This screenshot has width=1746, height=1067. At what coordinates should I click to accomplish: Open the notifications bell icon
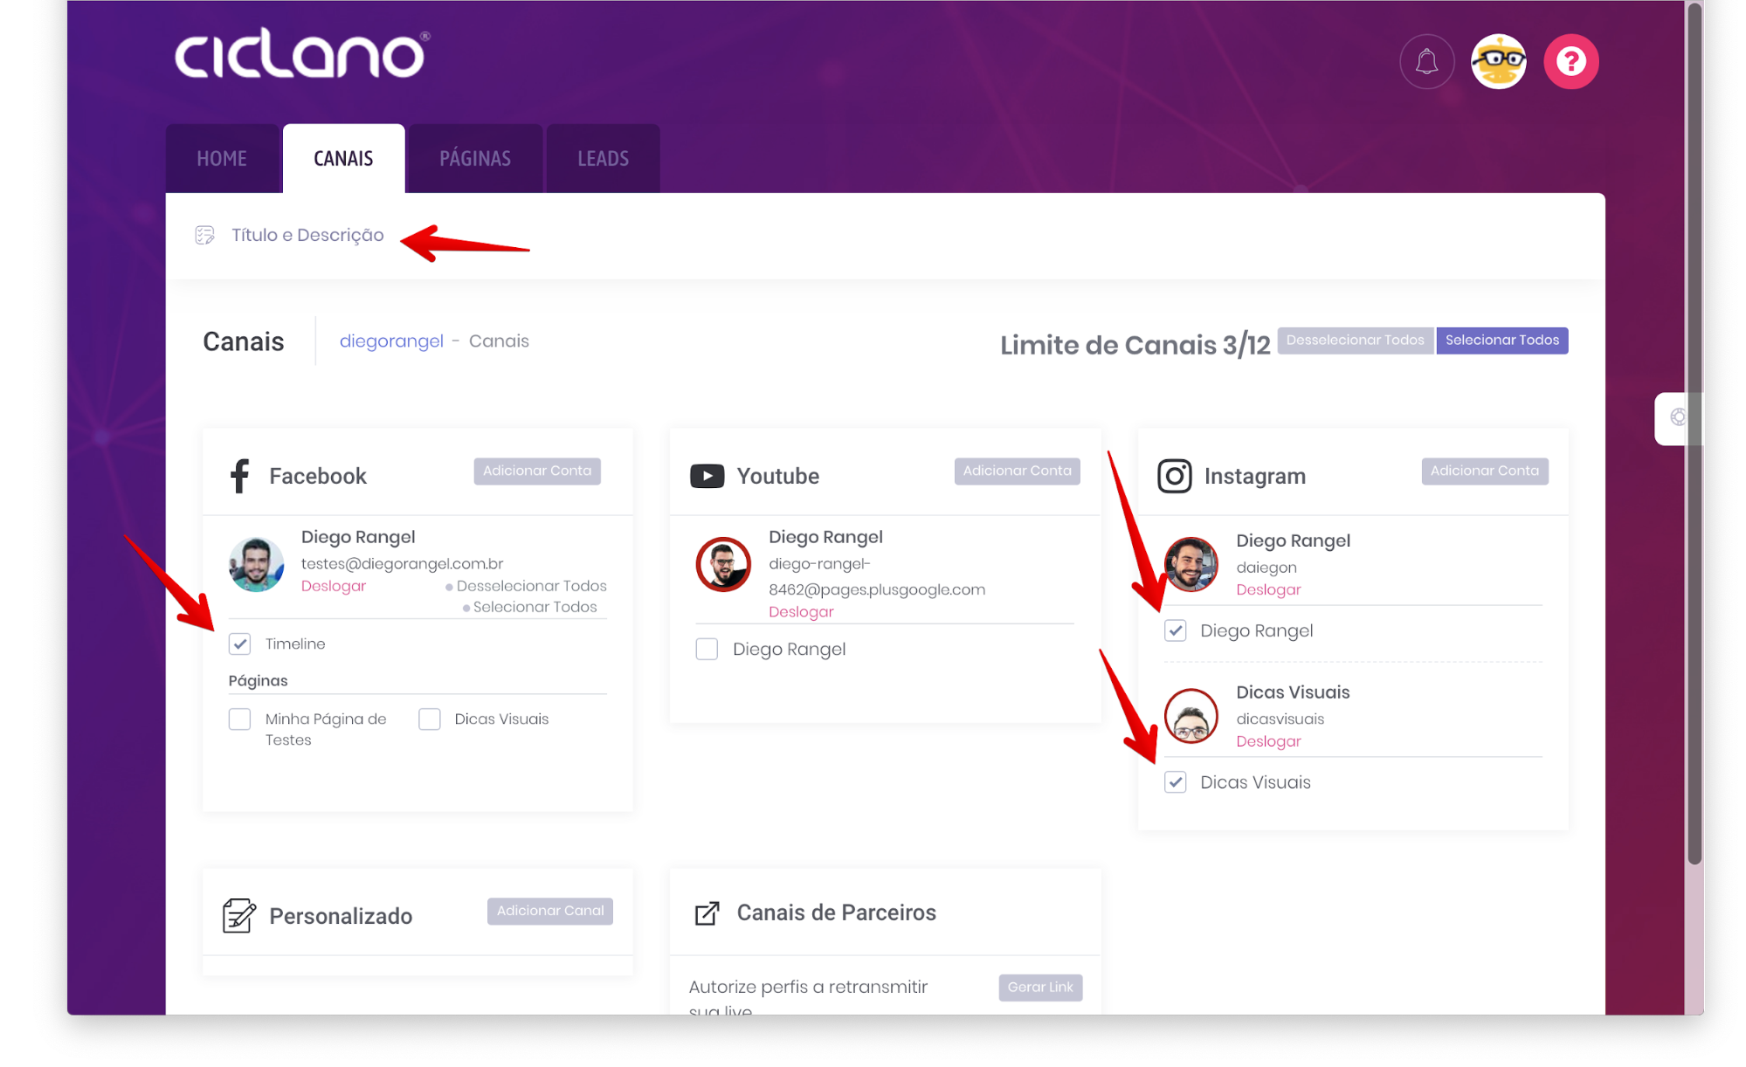(1426, 62)
